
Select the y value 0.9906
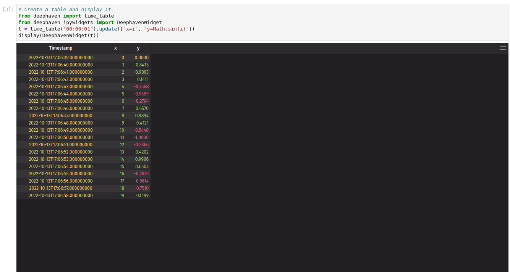142,159
